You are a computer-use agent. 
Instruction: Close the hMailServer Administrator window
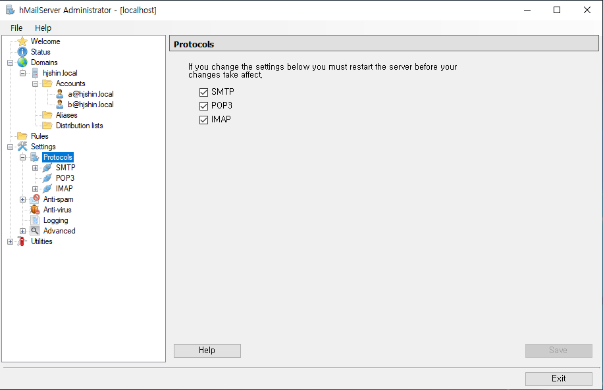click(587, 10)
